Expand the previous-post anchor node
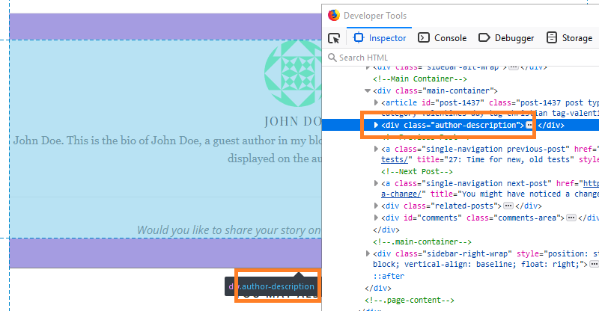This screenshot has width=599, height=311. coord(376,149)
